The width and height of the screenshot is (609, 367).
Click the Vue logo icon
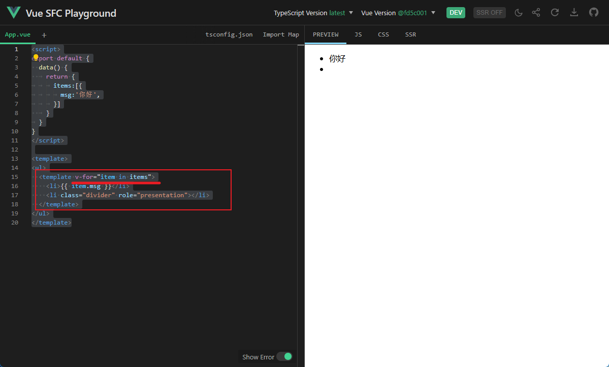pos(14,13)
